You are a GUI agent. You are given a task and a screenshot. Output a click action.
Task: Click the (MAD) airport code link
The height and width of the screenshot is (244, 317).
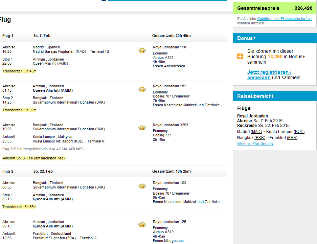(x=256, y=132)
